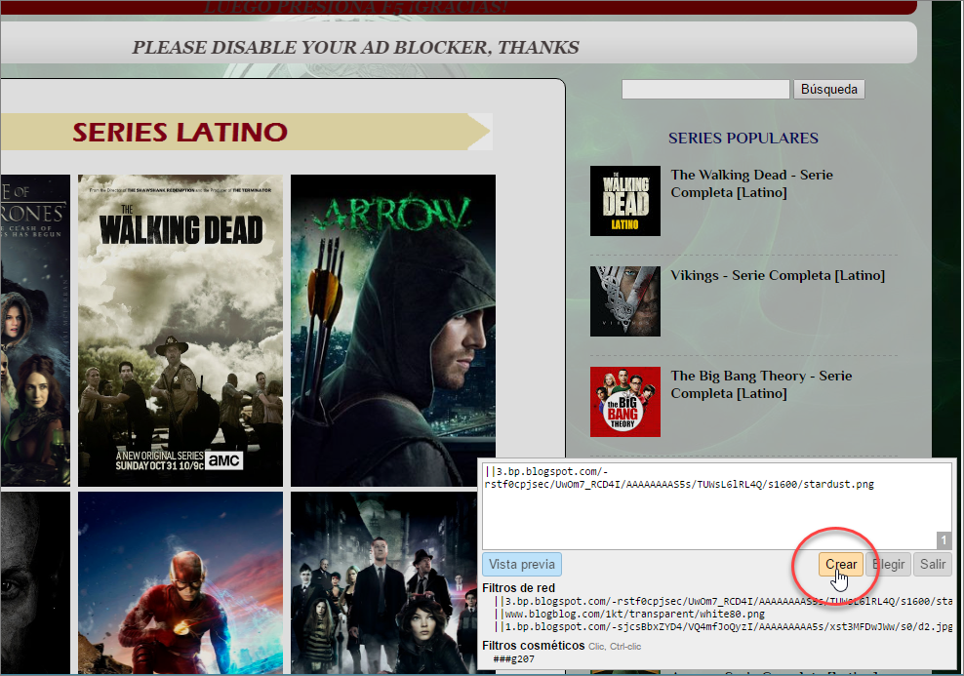Click the Elegir button
The height and width of the screenshot is (676, 964).
click(x=888, y=564)
